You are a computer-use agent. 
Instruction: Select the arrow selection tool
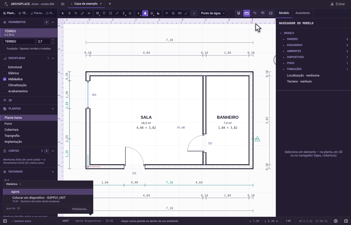click(x=63, y=13)
